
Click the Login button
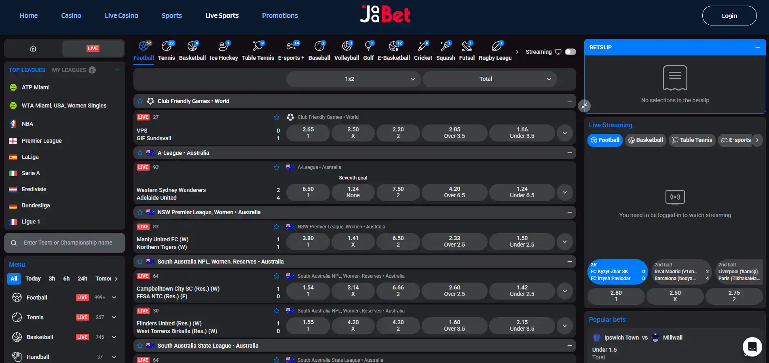pyautogui.click(x=729, y=16)
